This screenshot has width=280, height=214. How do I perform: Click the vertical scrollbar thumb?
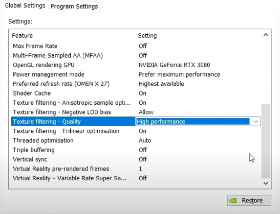pos(266,141)
